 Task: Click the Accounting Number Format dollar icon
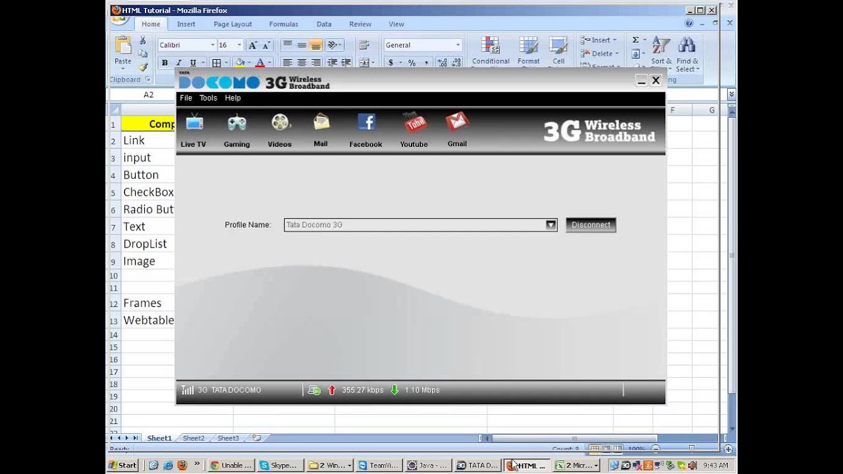click(391, 63)
